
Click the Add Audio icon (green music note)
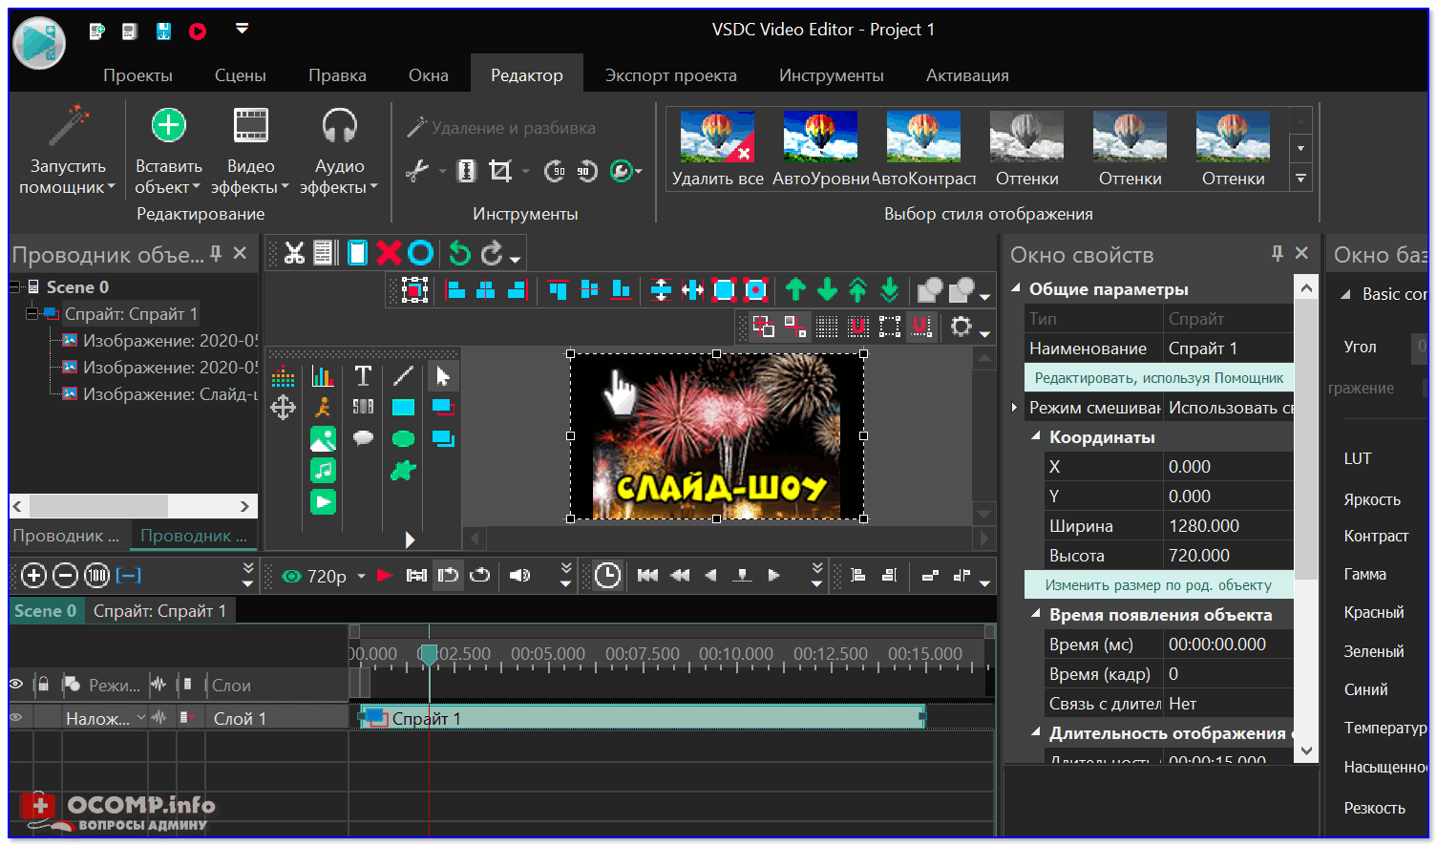point(323,470)
